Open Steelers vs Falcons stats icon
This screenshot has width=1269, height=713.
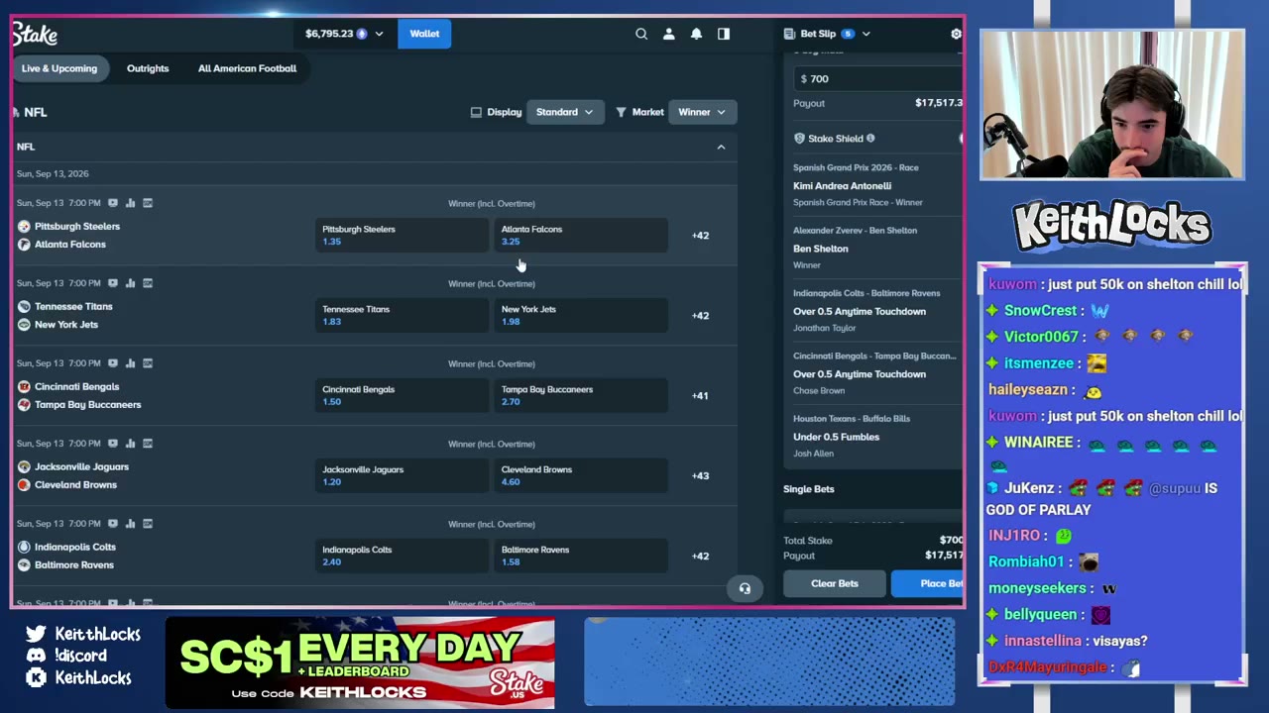pos(130,203)
